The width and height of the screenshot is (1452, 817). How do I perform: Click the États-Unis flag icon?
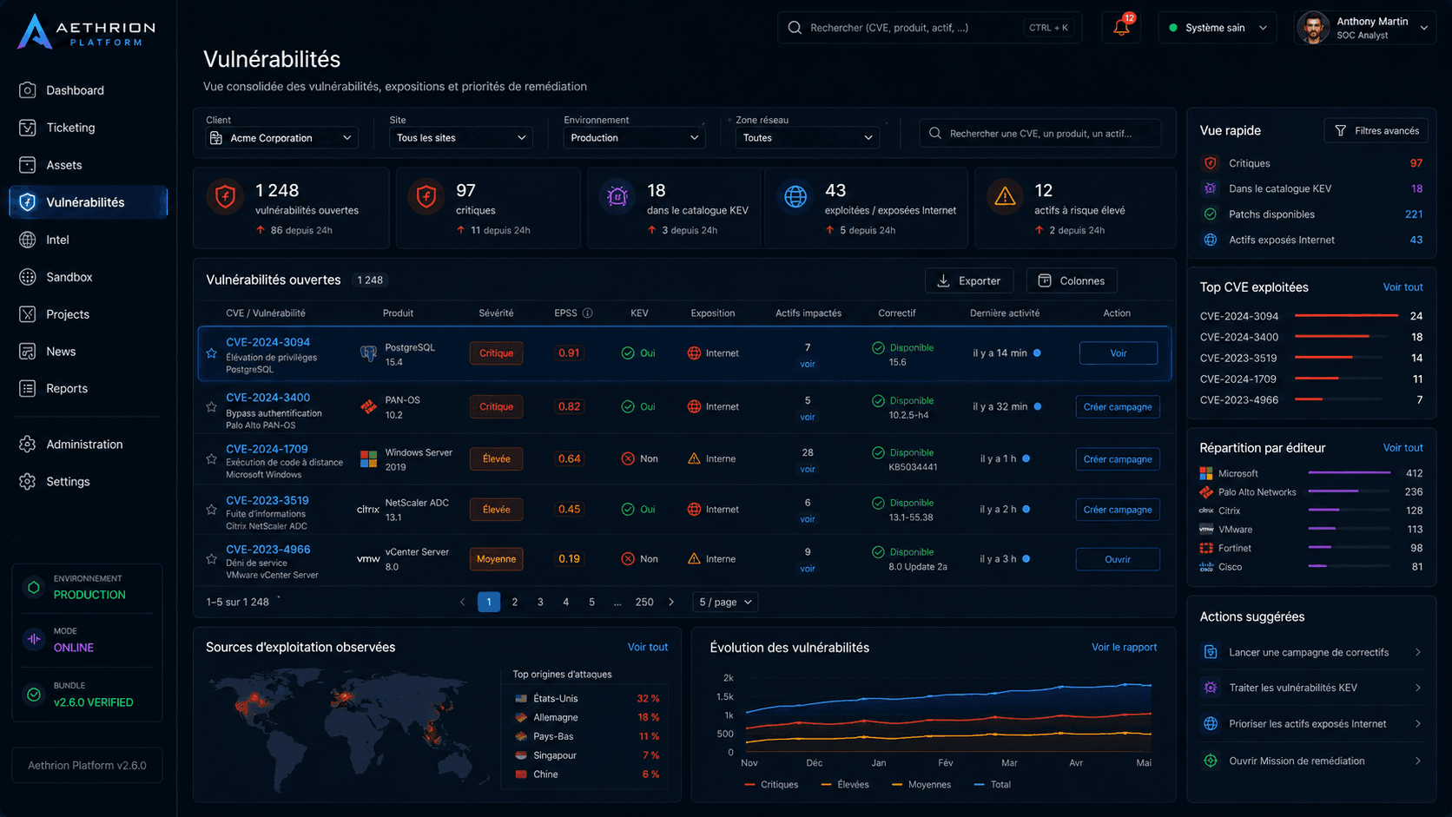click(521, 698)
